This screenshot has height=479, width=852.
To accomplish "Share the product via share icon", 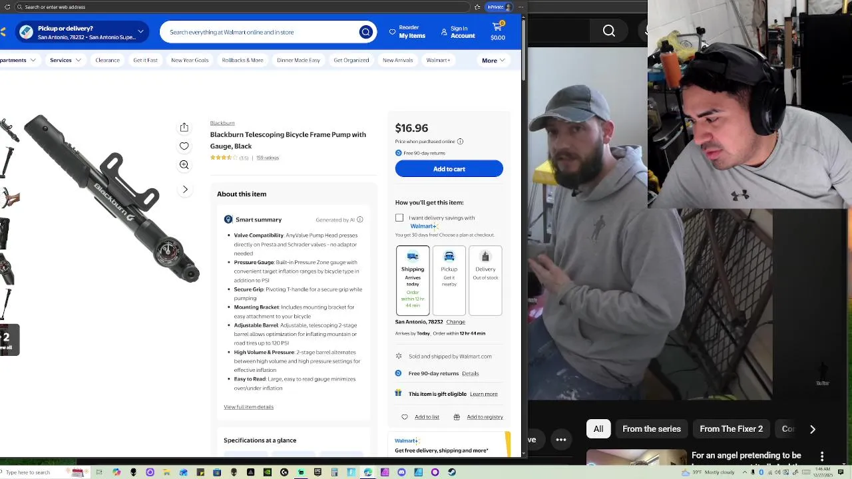I will click(184, 127).
